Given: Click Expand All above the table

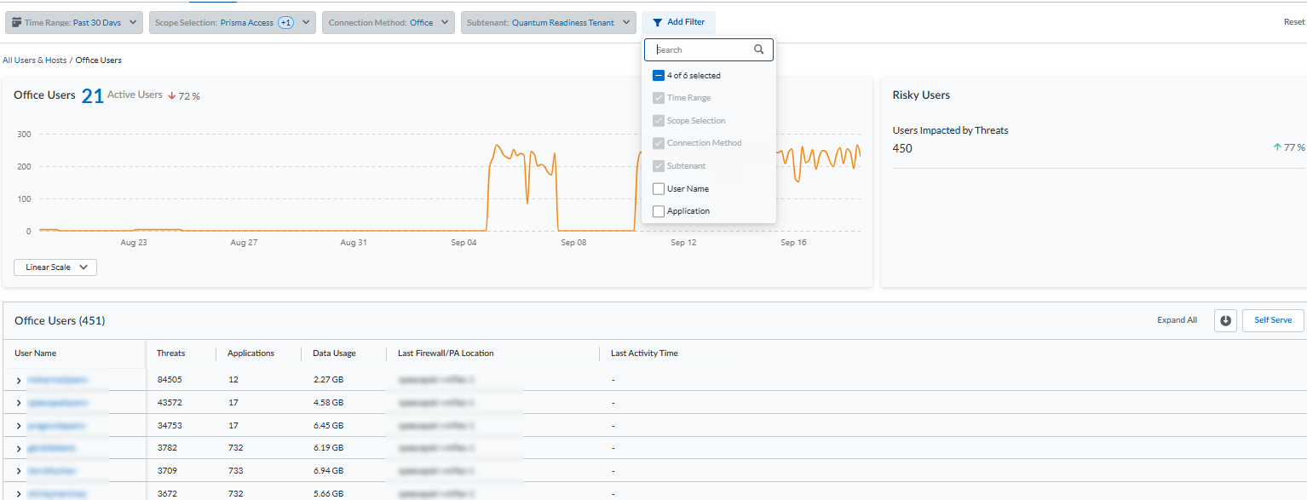Looking at the screenshot, I should tap(1177, 320).
